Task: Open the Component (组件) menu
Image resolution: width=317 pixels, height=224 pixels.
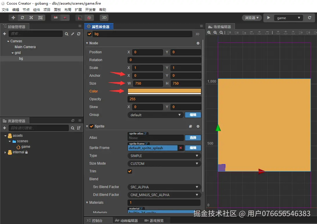Action: [x=37, y=10]
